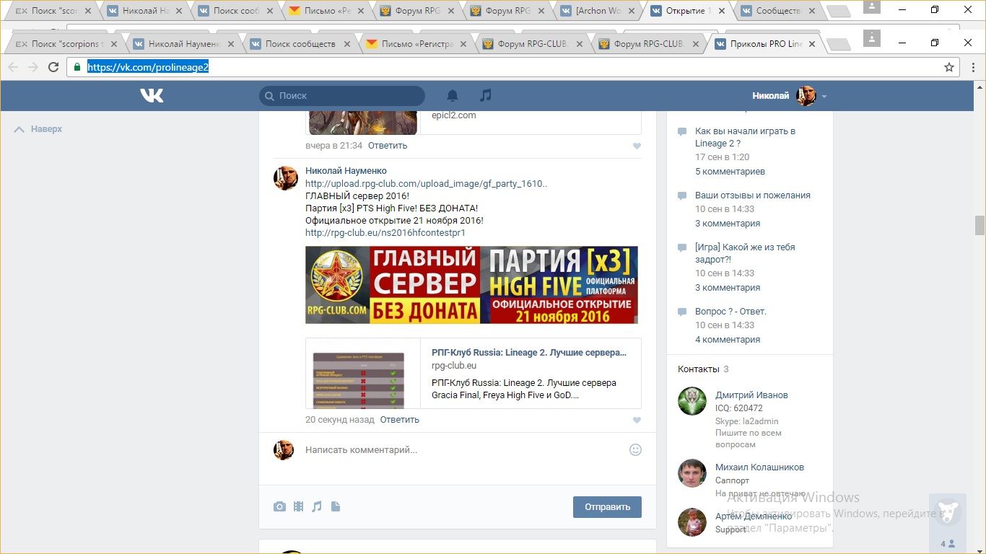Open Михаил Колашников's contact avatar

[x=692, y=473]
